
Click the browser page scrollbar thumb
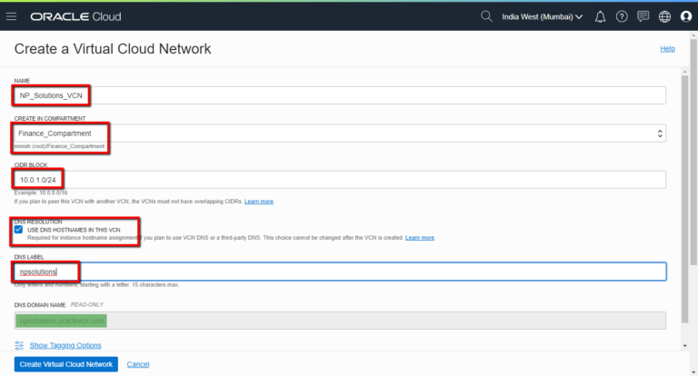693,153
